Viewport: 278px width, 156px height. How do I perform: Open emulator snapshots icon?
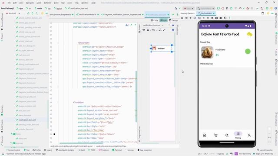pyautogui.click(x=225, y=18)
